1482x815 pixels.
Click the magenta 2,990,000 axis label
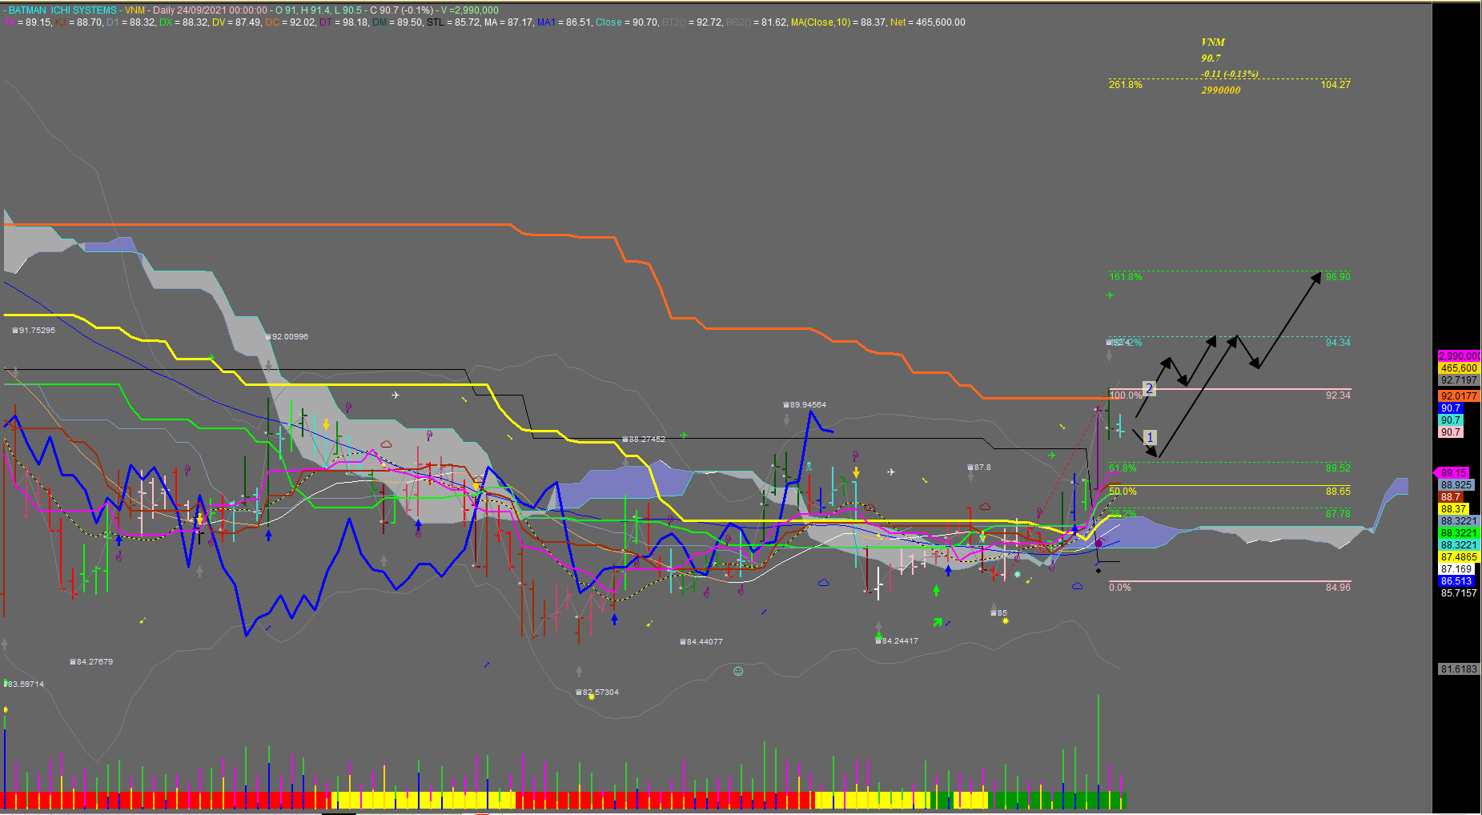click(1459, 355)
